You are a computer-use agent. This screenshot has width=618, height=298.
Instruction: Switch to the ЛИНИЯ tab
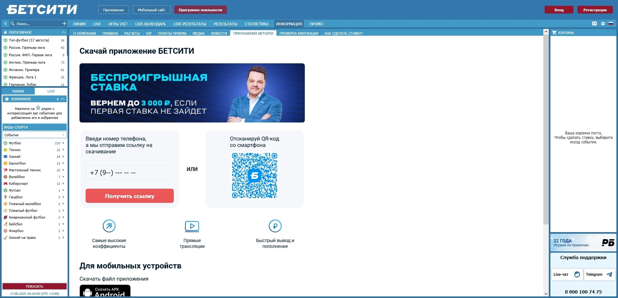[x=18, y=91]
